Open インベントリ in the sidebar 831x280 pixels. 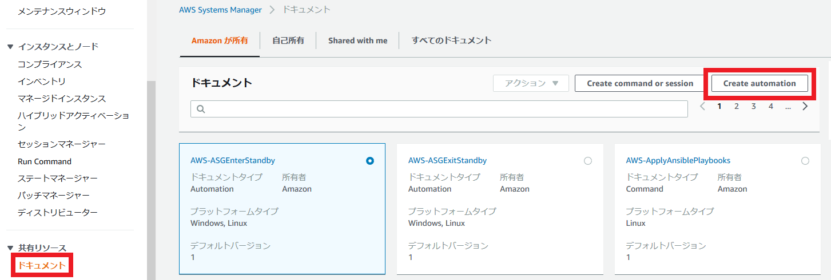pos(42,82)
